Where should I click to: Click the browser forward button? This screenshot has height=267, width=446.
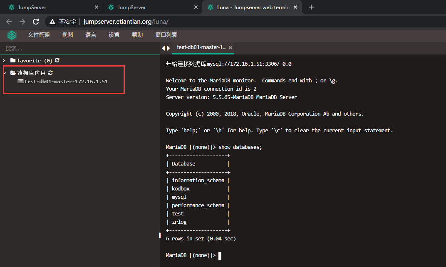tap(22, 22)
